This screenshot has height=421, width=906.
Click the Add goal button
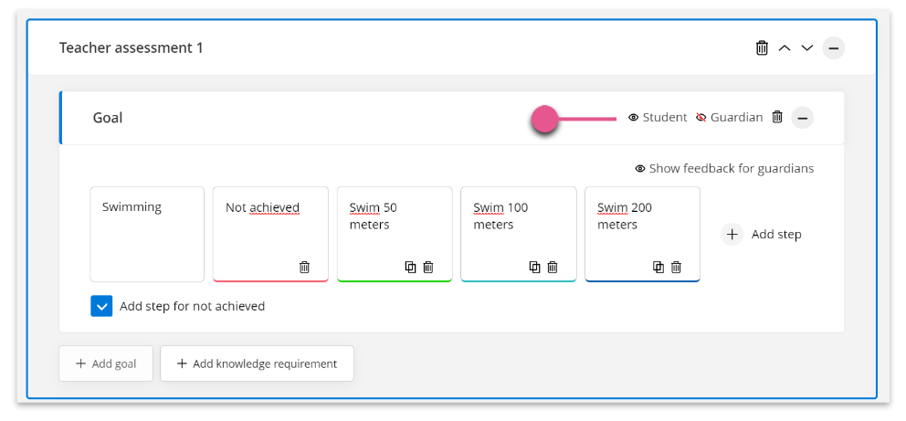pyautogui.click(x=106, y=363)
